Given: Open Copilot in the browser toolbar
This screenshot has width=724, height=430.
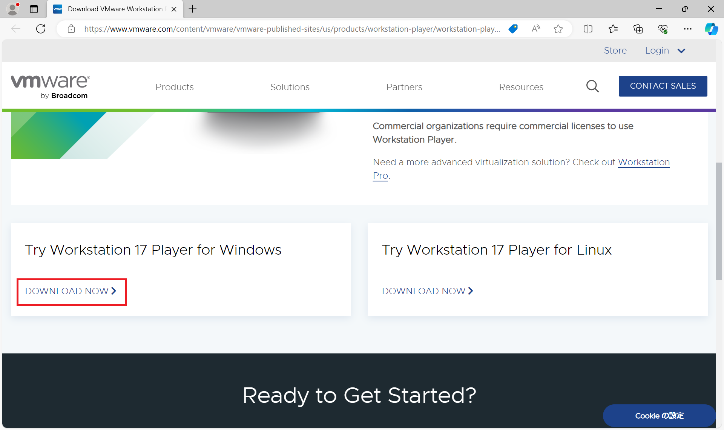Looking at the screenshot, I should tap(712, 29).
